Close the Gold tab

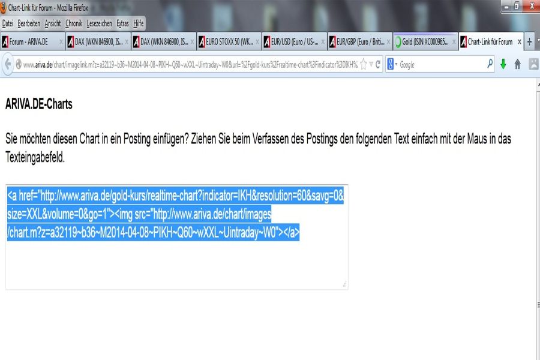click(454, 42)
